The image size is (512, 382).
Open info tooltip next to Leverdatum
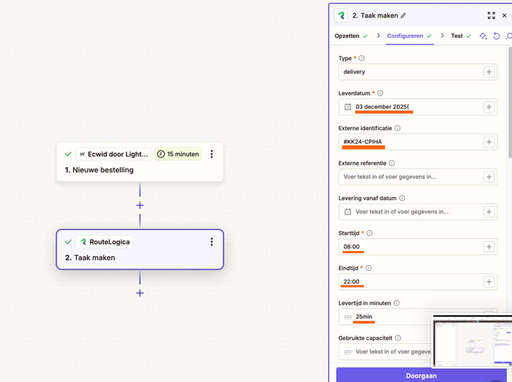(x=380, y=93)
